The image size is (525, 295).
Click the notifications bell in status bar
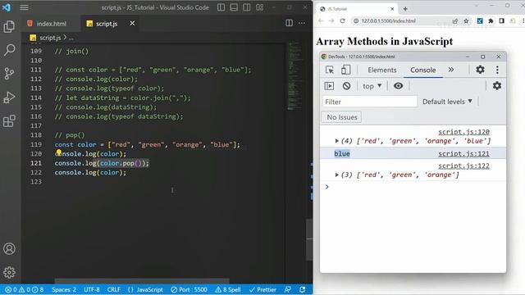pyautogui.click(x=303, y=289)
